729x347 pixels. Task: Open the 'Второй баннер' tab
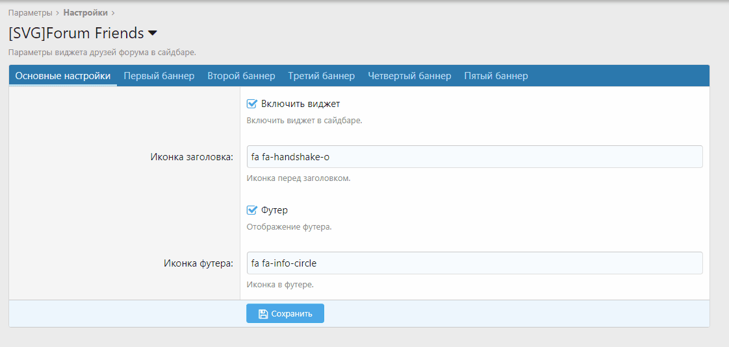click(241, 76)
